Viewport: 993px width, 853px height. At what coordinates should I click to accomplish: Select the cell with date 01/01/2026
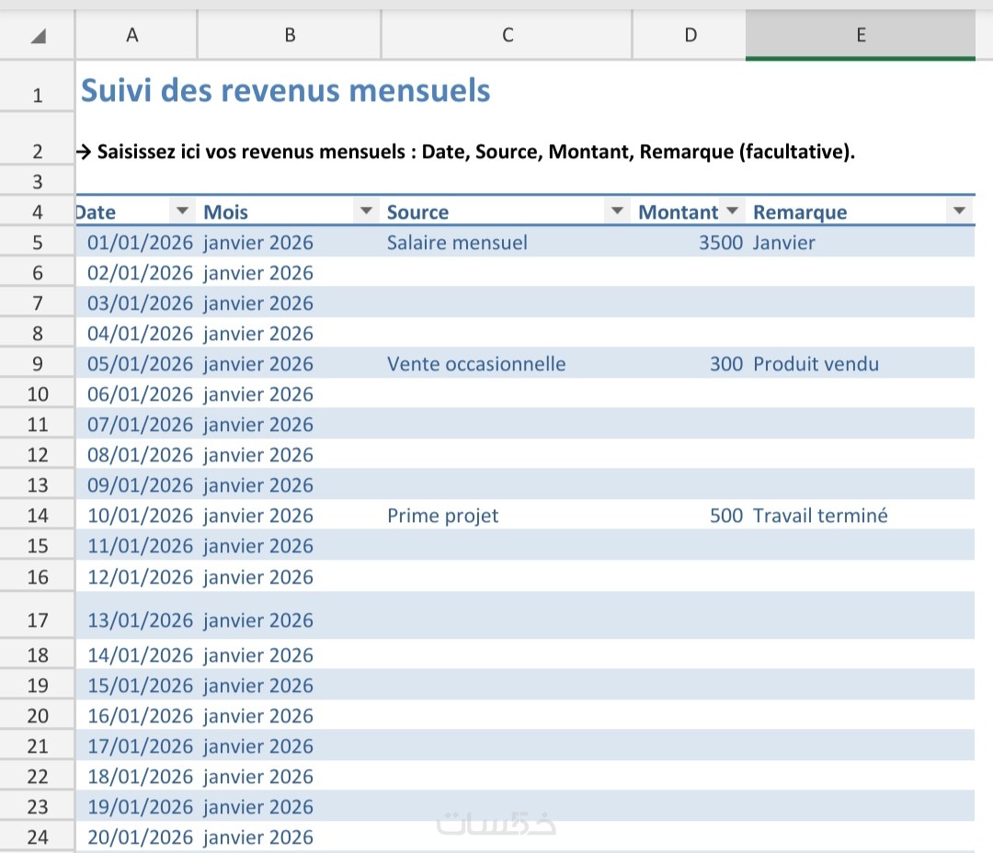click(x=136, y=242)
